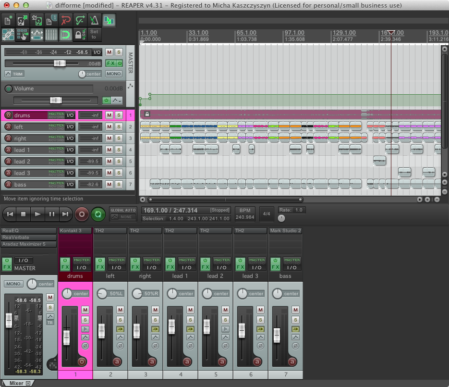Open Global Auto NONE override menu
Screen dimensions: 449x387
tap(123, 217)
